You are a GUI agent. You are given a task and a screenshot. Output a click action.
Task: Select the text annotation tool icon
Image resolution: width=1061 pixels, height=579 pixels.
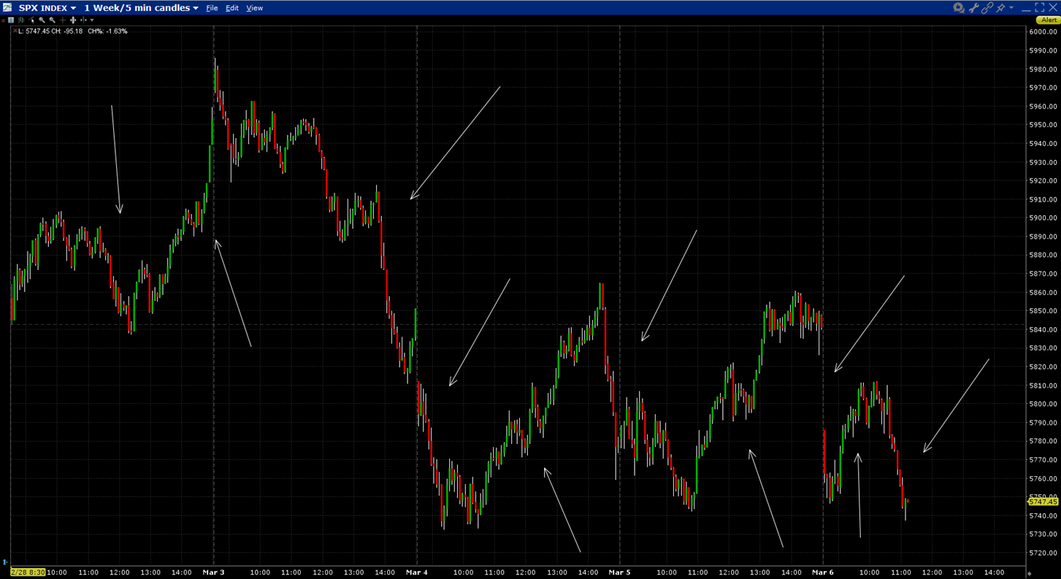tap(11, 20)
